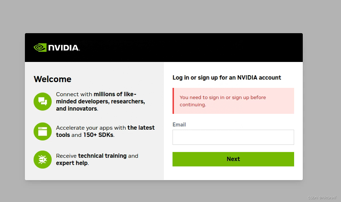
Task: Click the 'Log in or sign up' heading
Action: (x=227, y=78)
